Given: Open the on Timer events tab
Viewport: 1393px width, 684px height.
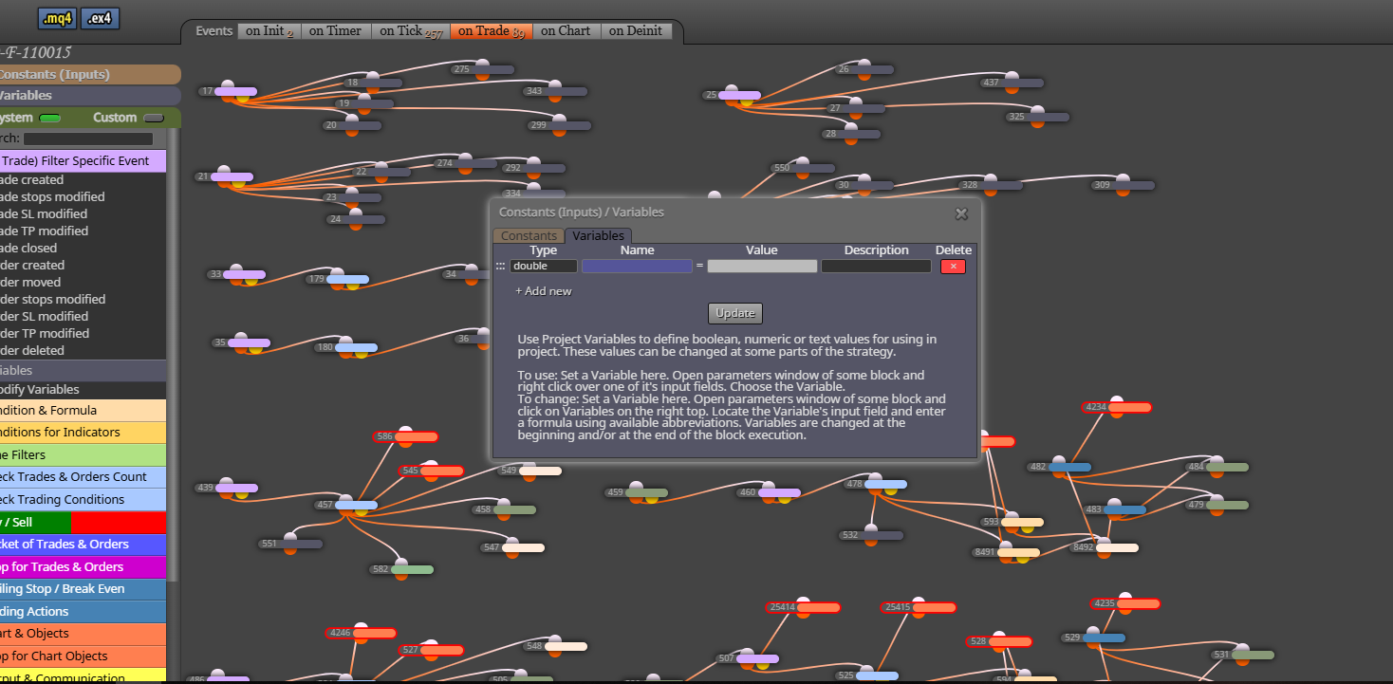Looking at the screenshot, I should click(336, 31).
